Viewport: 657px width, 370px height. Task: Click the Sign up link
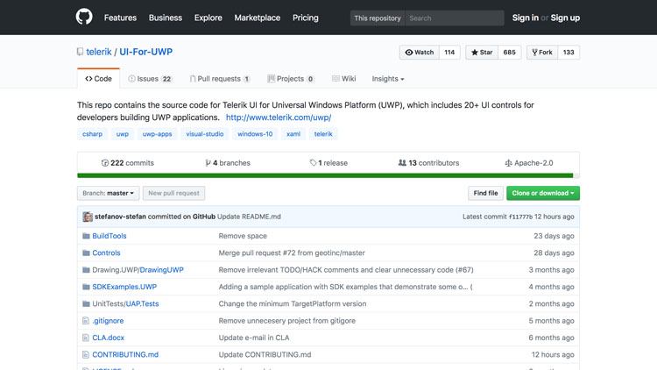pyautogui.click(x=565, y=18)
